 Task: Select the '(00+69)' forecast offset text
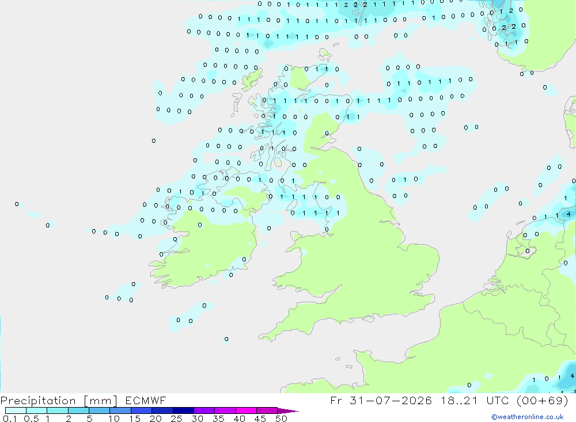[x=542, y=400]
